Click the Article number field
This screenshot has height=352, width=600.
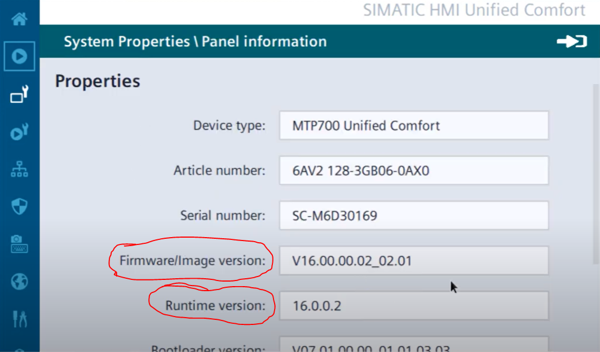413,170
